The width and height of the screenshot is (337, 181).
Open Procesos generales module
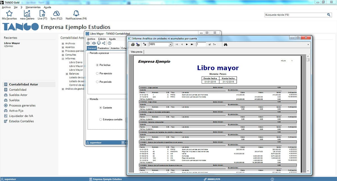point(22,106)
